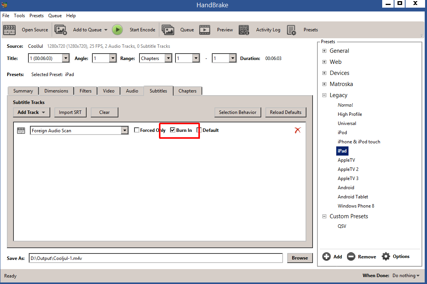Viewport: 427px width, 284px height.
Task: Select the AppleTV 2 preset
Action: 348,169
